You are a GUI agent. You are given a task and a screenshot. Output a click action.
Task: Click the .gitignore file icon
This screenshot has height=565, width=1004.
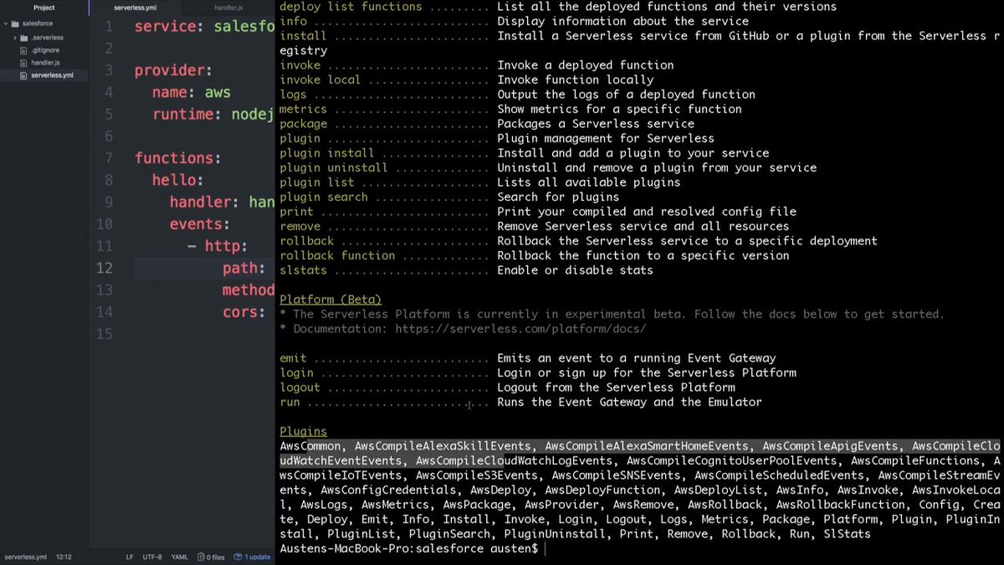tap(23, 50)
